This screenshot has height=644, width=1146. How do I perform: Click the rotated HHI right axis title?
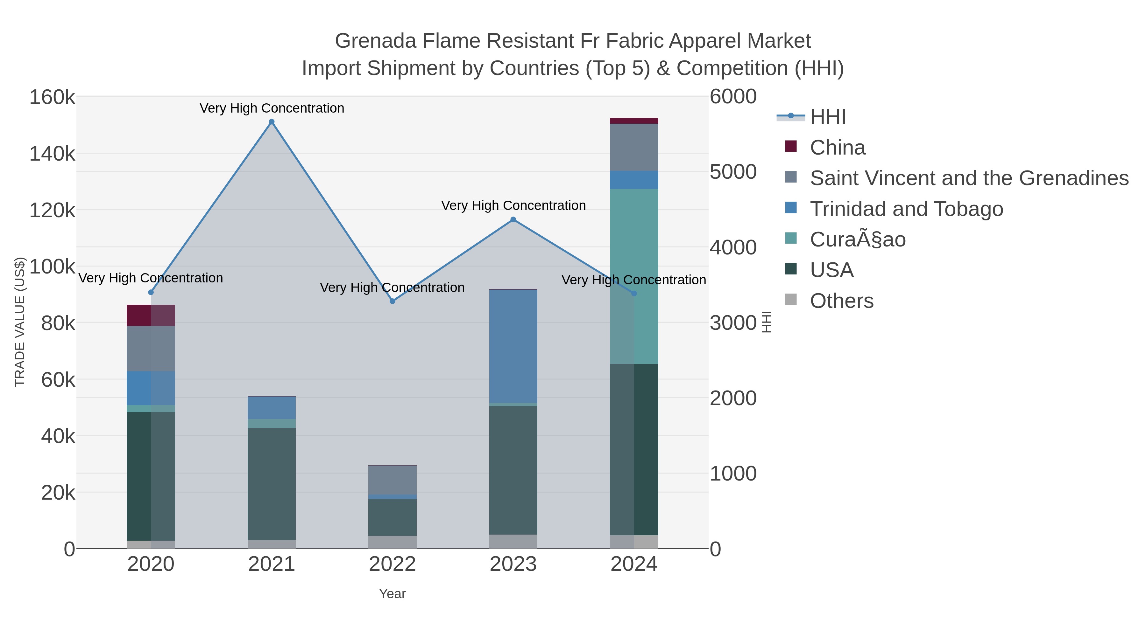click(767, 322)
